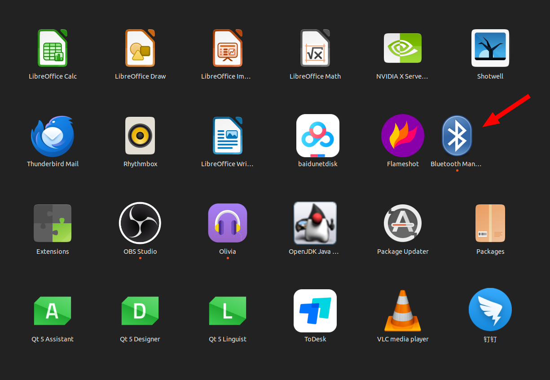The image size is (550, 380).
Task: Launch ToDesk remote desktop
Action: pos(315,311)
